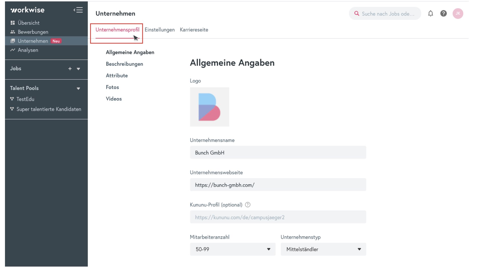This screenshot has width=481, height=270.
Task: Add a new job with the plus icon
Action: pyautogui.click(x=70, y=68)
